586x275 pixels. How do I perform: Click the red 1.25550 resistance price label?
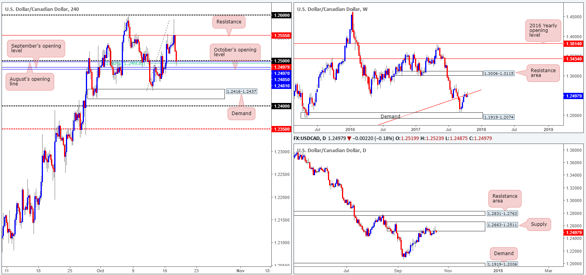[282, 35]
